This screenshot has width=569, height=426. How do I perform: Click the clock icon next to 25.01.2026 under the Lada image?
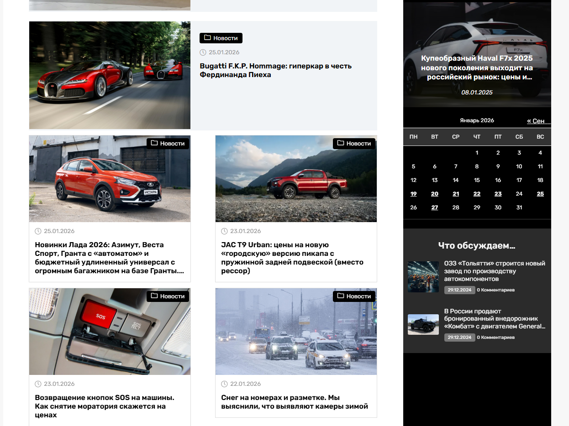tap(38, 231)
